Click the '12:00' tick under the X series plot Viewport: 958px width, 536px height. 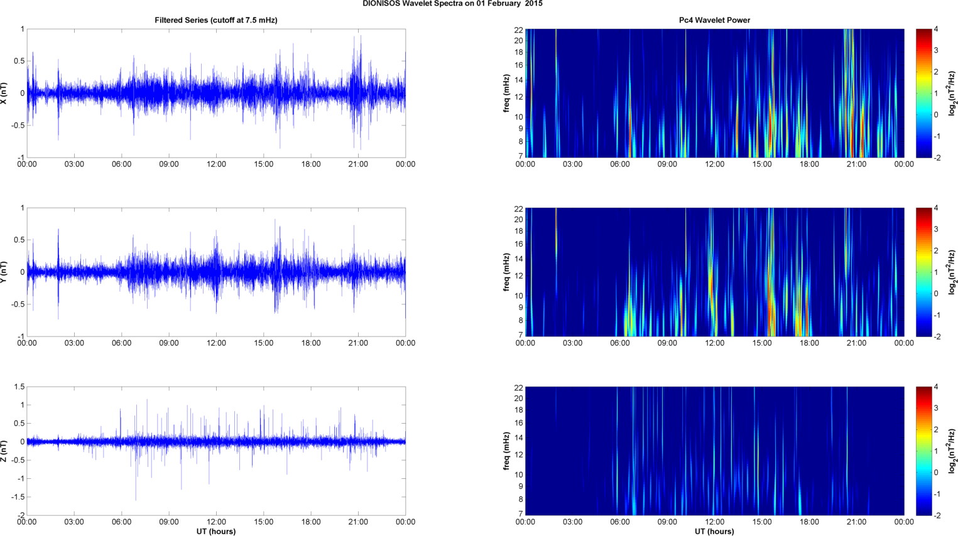[x=216, y=164]
